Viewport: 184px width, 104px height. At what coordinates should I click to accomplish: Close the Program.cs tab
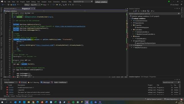pos(34,8)
